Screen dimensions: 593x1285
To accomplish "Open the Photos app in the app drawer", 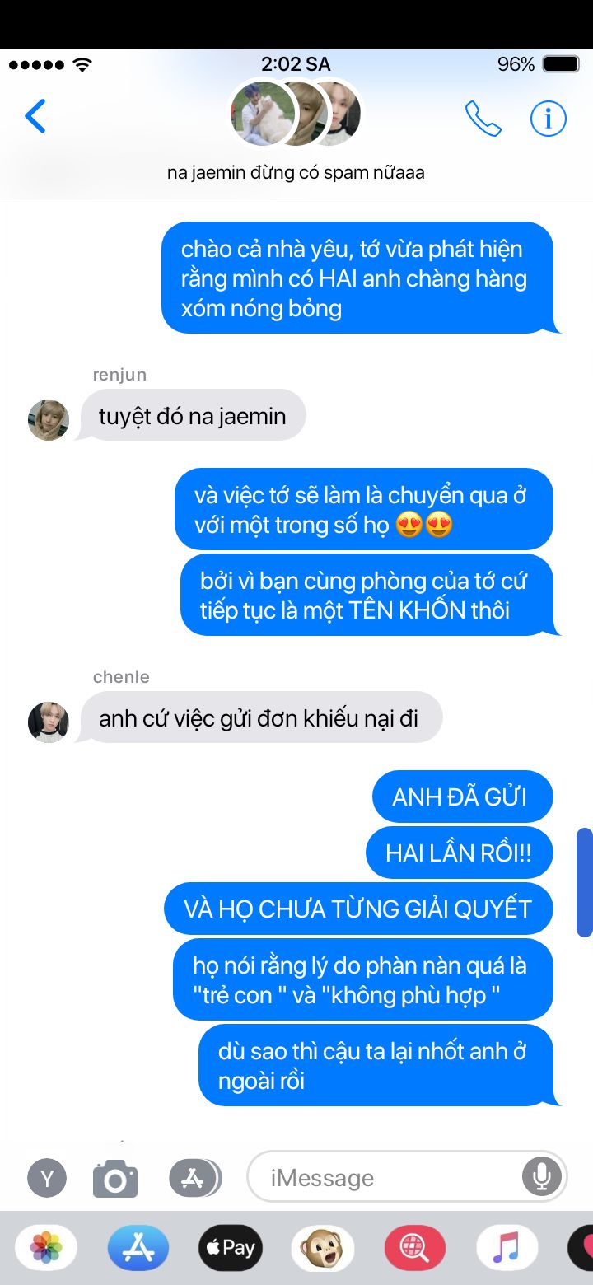I will point(46,1248).
